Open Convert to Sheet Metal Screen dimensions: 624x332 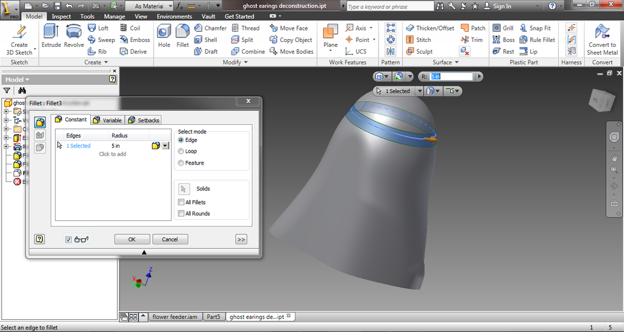coord(602,40)
